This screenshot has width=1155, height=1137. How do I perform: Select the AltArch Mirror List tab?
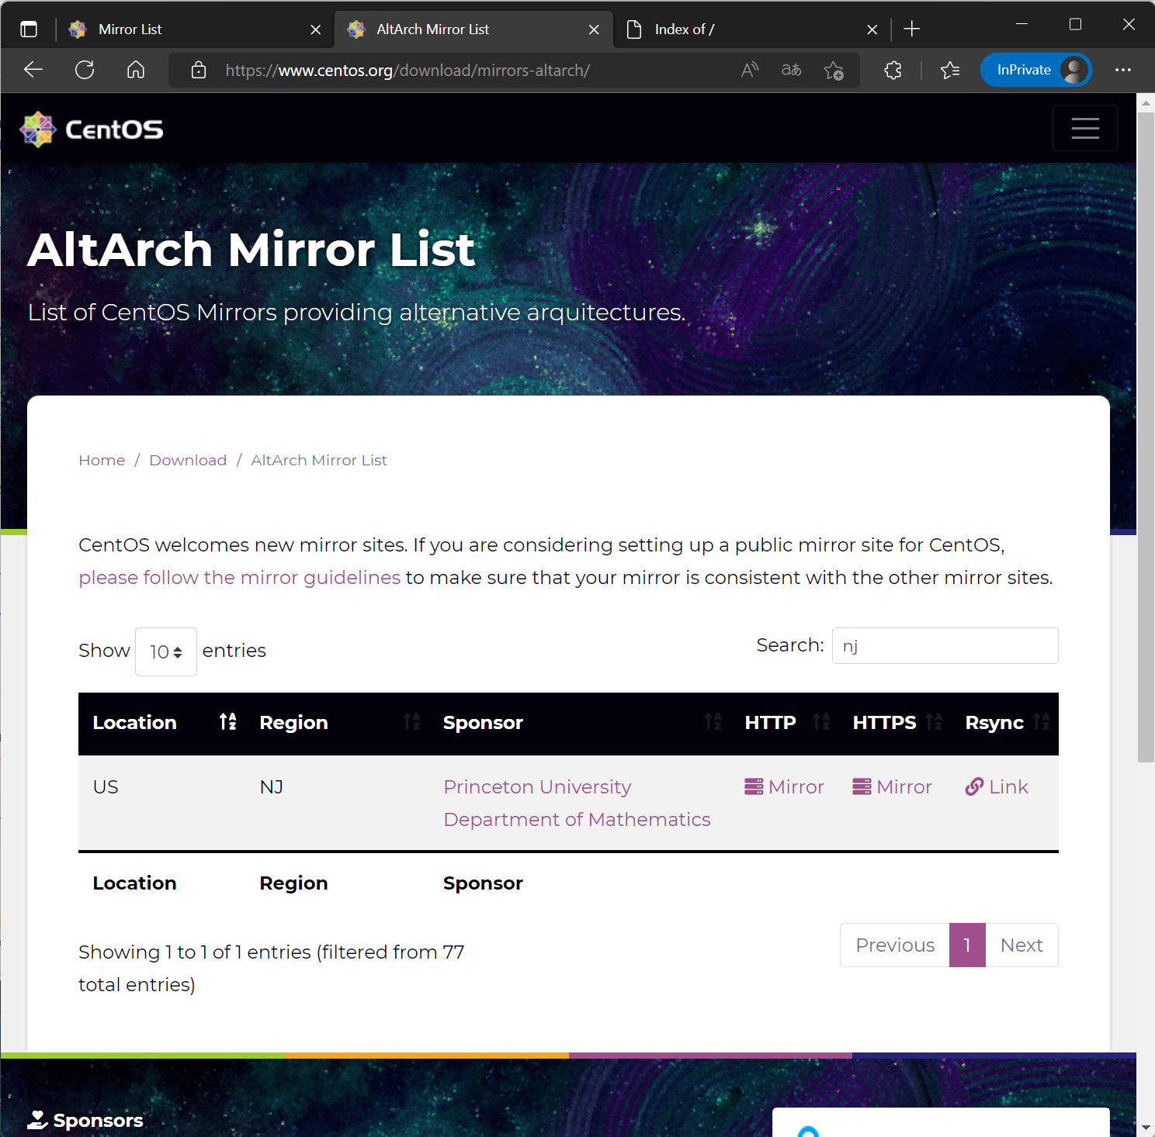coord(473,29)
